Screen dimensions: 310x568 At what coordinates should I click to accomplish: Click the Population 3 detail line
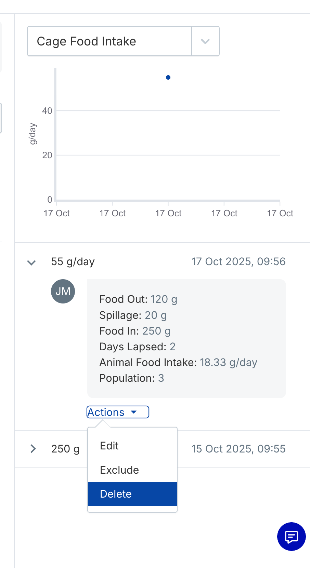(x=132, y=378)
